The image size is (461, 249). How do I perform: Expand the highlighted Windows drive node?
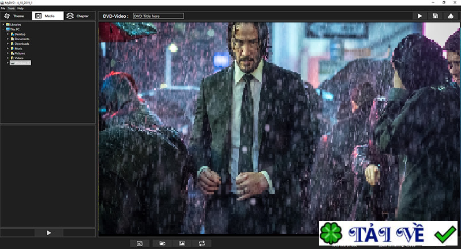tap(8, 63)
